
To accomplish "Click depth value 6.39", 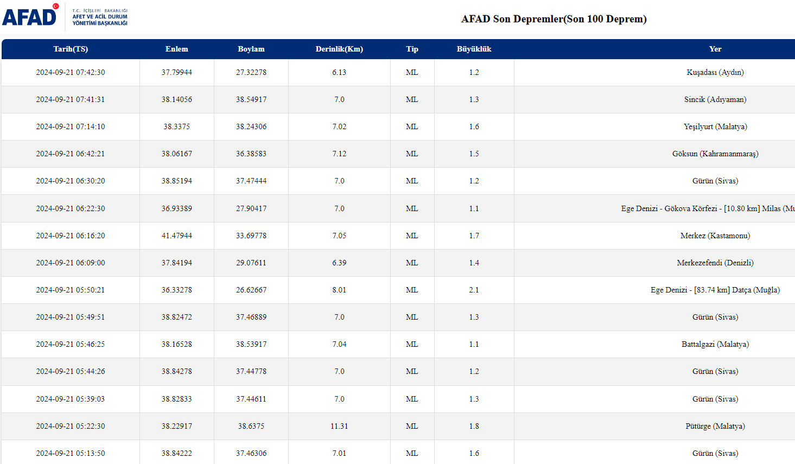I will click(339, 263).
